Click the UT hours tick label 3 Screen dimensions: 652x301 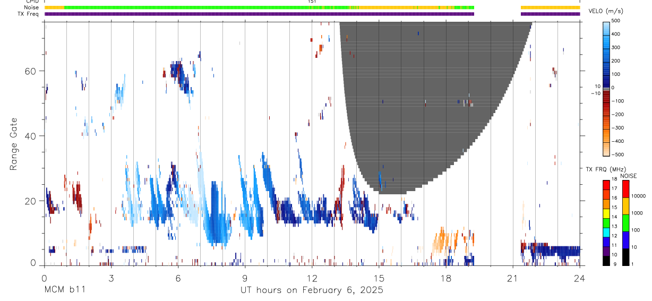[x=111, y=278]
